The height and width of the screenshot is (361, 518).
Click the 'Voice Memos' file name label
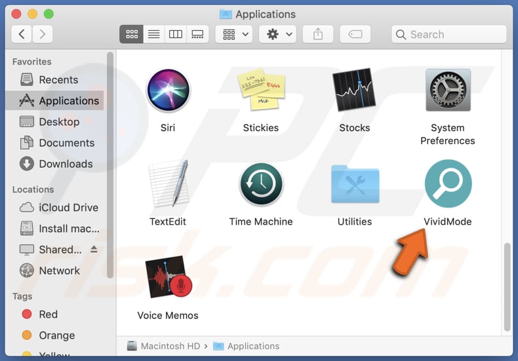click(x=168, y=315)
